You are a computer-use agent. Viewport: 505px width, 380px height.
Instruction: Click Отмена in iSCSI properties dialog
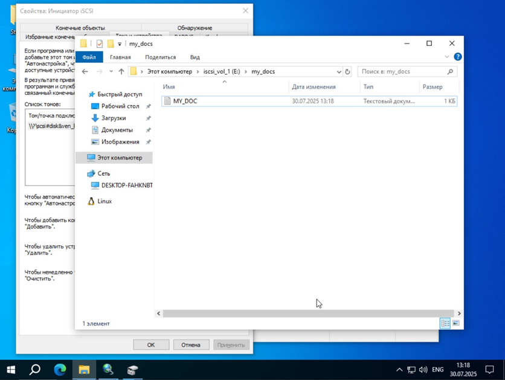click(x=191, y=345)
